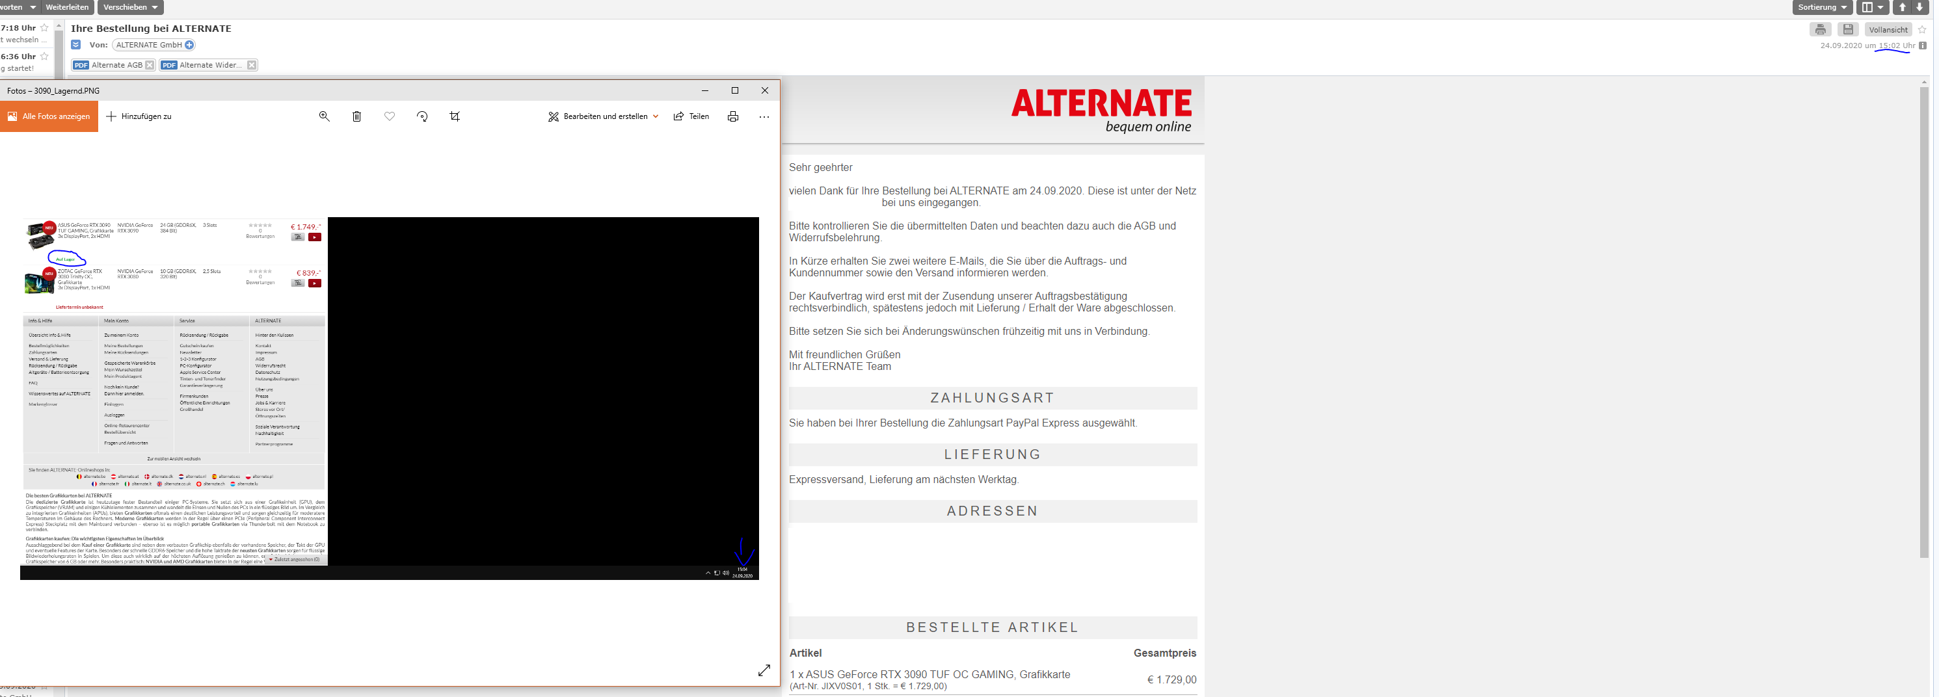Remove the Alternate AGB attachment

pyautogui.click(x=150, y=65)
